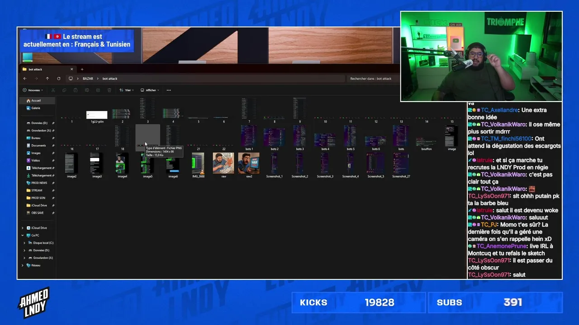Viewport: 579px width, 325px height.
Task: Open breadcrumb chevron before BAZAR
Action: click(x=78, y=79)
